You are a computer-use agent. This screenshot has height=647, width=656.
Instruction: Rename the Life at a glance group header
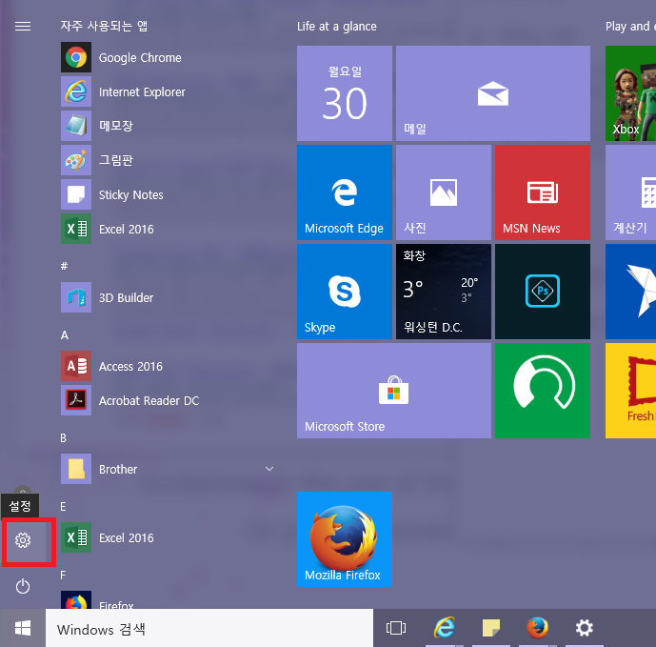(x=337, y=27)
